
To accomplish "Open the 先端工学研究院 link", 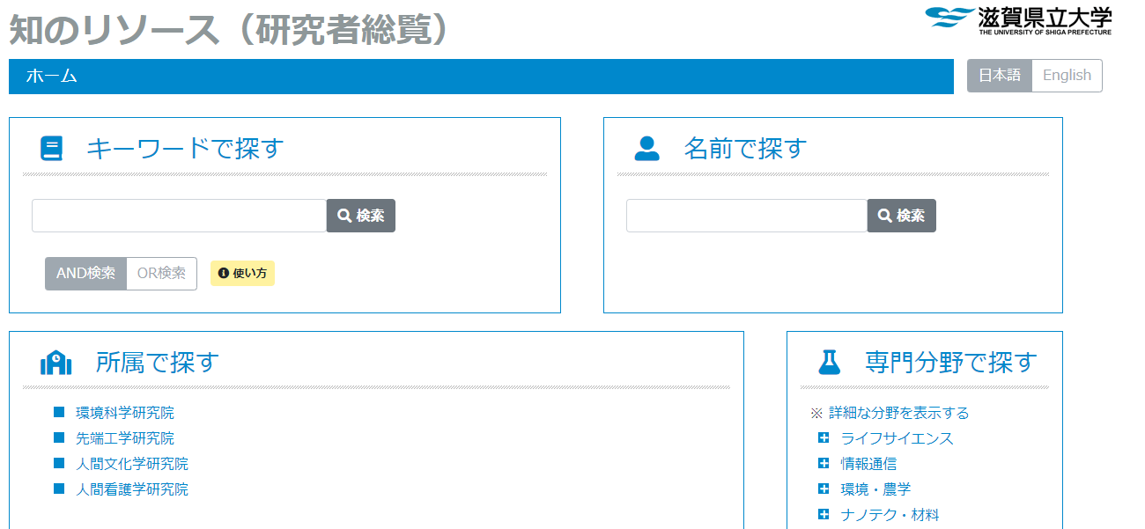I will point(124,438).
